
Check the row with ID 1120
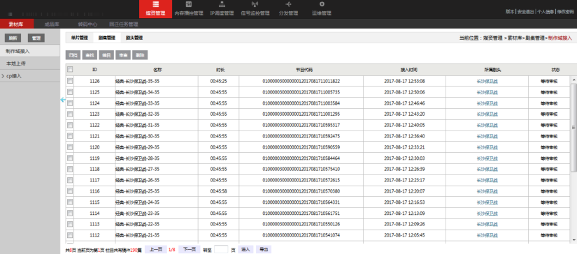coord(70,147)
